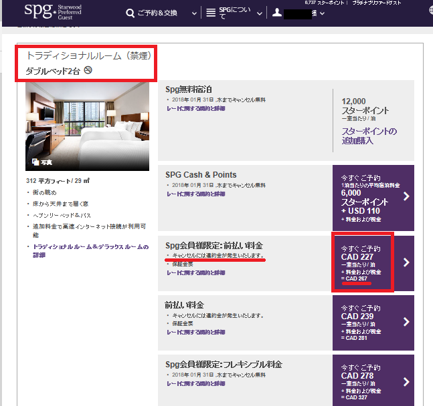
Task: Open the ご予約＆交換 menu
Action: click(x=157, y=13)
